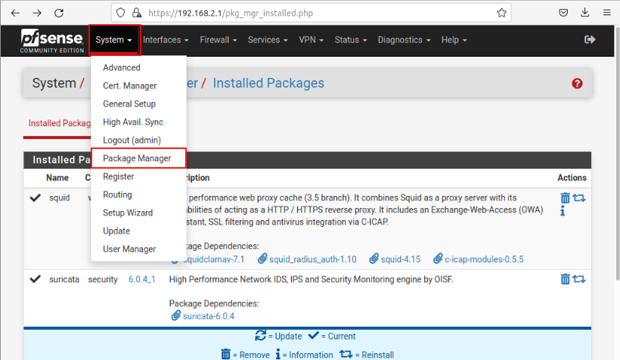Open the suricata-6.0.4 dependency link

point(209,316)
